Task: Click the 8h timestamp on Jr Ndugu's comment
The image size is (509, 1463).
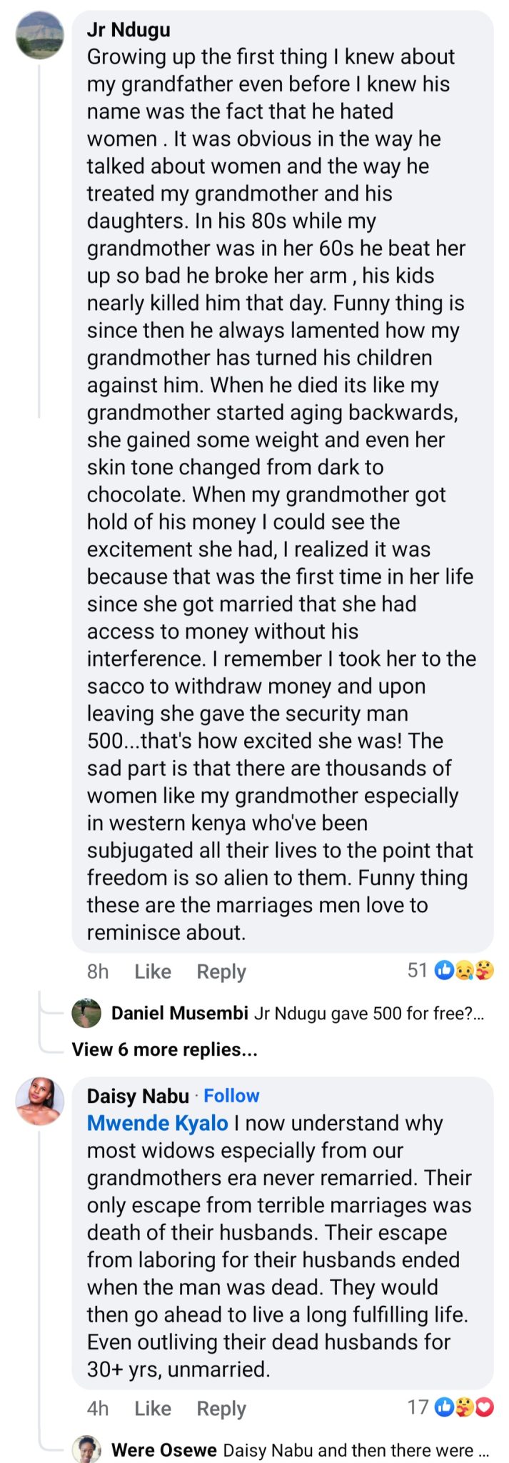Action: pos(98,972)
